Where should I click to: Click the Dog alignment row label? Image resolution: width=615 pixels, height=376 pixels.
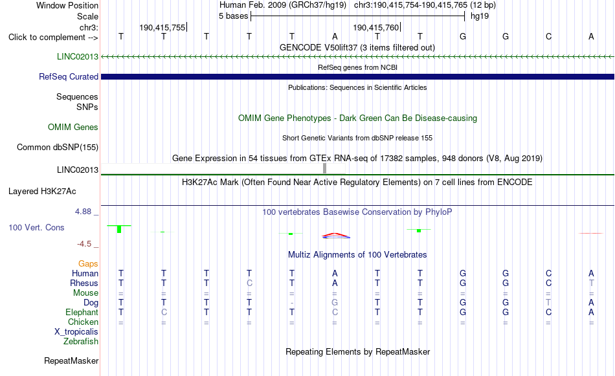[91, 303]
